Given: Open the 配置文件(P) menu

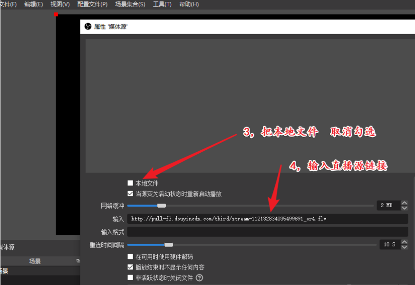Looking at the screenshot, I should tap(92, 4).
